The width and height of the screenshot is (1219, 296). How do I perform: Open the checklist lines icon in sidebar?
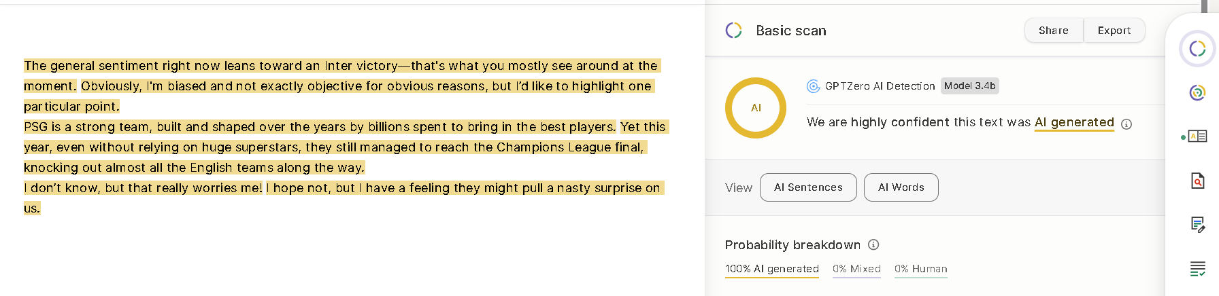point(1198,269)
